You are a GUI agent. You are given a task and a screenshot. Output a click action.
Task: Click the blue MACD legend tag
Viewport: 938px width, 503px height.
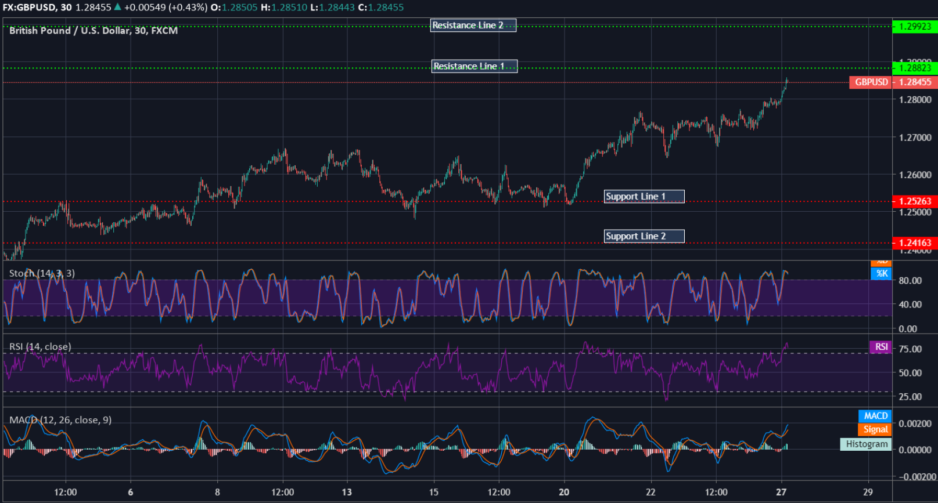pyautogui.click(x=875, y=416)
